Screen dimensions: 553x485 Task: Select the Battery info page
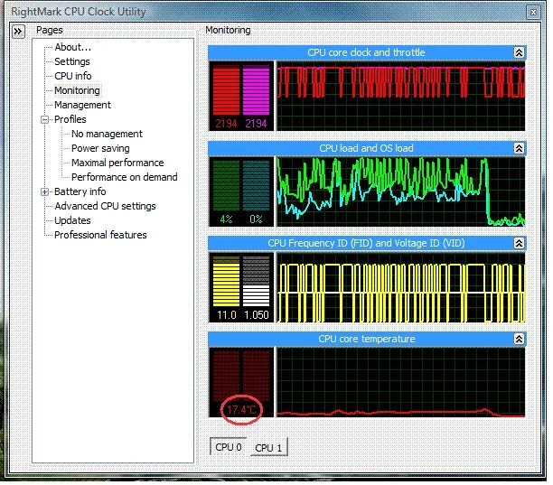point(80,191)
